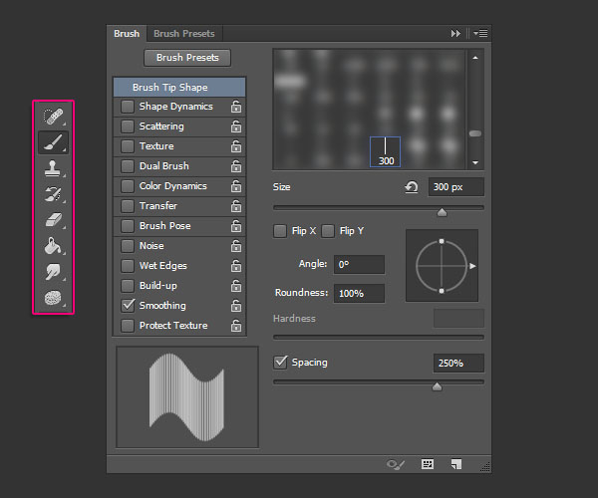The width and height of the screenshot is (598, 498).
Task: Select the Sponge tool
Action: click(x=52, y=298)
